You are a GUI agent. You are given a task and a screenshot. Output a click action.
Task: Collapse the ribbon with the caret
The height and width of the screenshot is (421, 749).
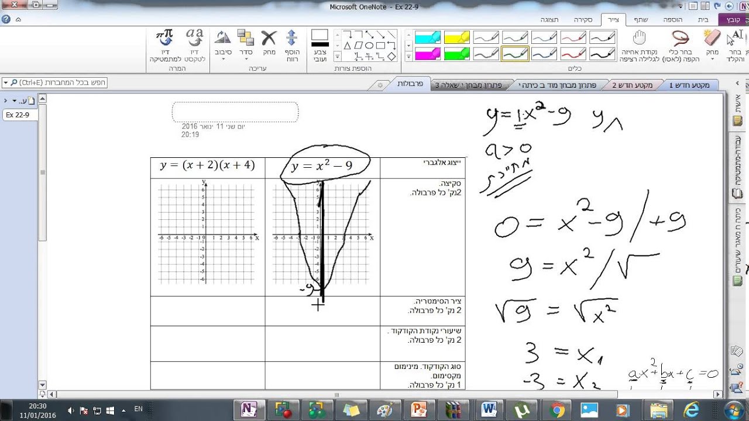tap(18, 19)
